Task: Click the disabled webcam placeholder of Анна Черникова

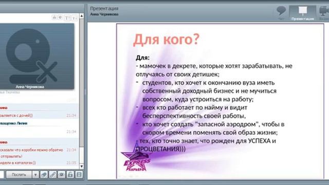Action: point(37,56)
